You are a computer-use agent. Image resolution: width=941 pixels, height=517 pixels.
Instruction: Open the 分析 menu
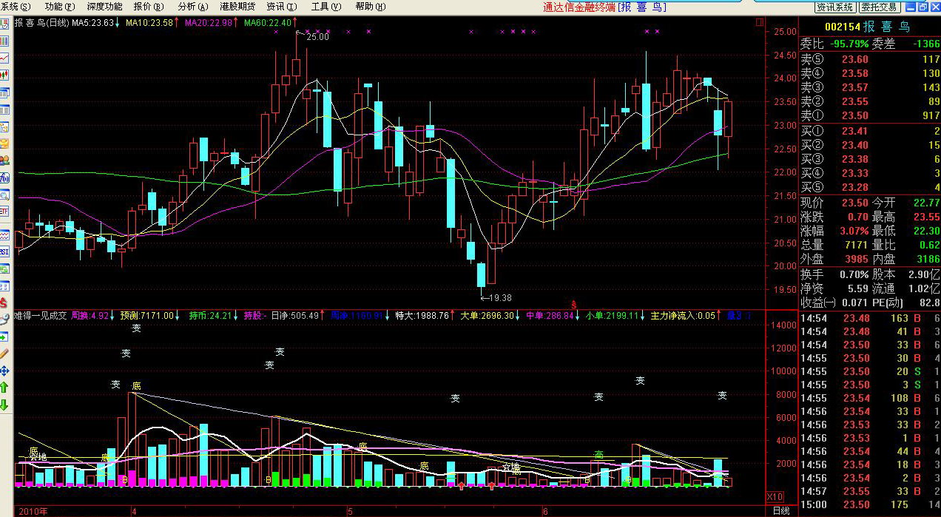pos(187,7)
